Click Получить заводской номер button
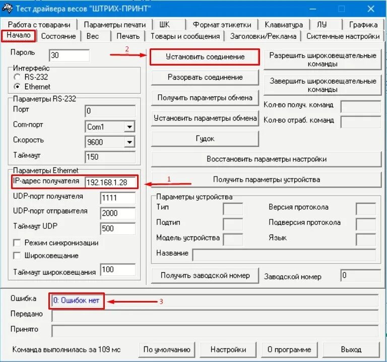Image resolution: width=387 pixels, height=362 pixels. pos(205,276)
